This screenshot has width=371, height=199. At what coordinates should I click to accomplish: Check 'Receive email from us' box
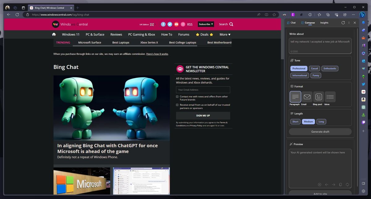(177, 105)
